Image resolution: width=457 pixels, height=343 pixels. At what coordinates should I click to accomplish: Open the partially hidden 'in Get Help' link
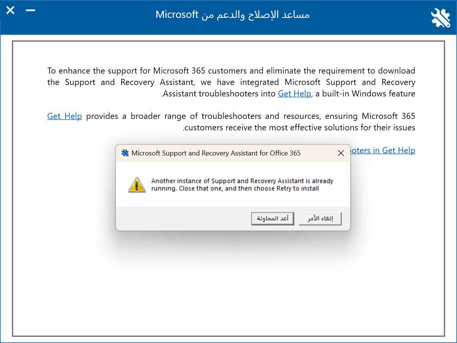383,151
